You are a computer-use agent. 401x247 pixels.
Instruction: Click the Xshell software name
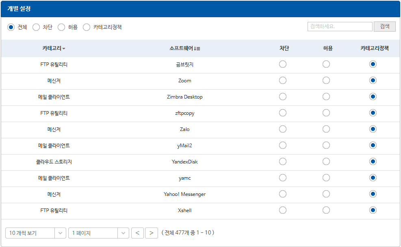[x=184, y=210]
